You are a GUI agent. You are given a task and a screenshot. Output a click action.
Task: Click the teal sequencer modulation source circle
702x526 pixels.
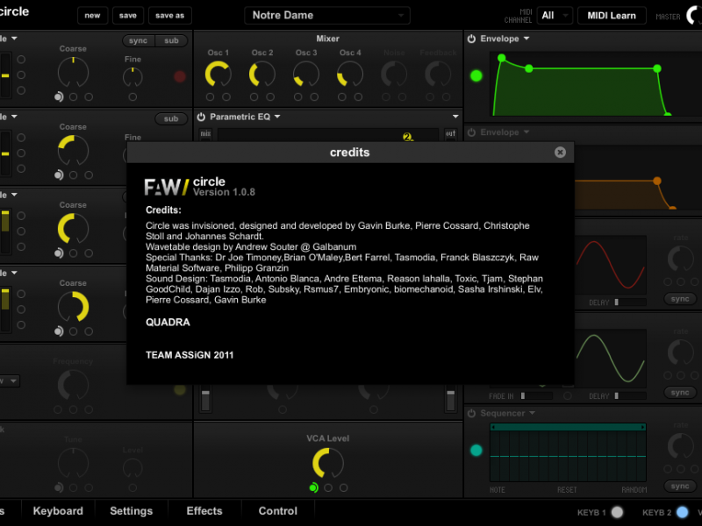tap(476, 451)
